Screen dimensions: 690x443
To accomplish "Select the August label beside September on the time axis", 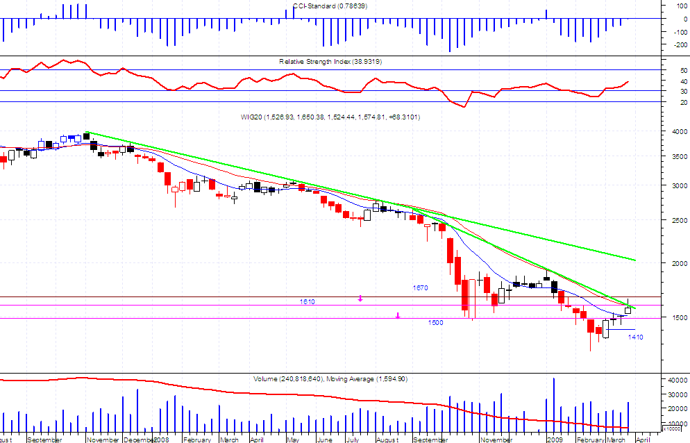I will pyautogui.click(x=387, y=440).
